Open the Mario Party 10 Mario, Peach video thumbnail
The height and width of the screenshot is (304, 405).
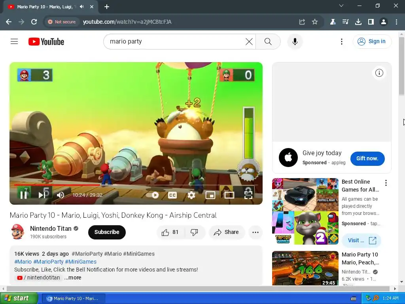[x=305, y=268]
